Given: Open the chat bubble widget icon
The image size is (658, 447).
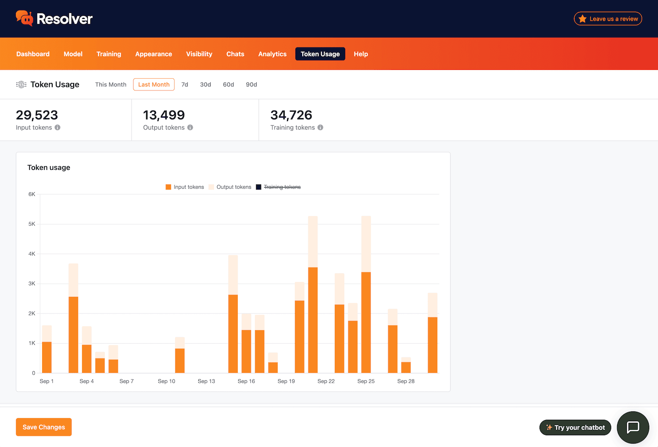Looking at the screenshot, I should tap(633, 427).
